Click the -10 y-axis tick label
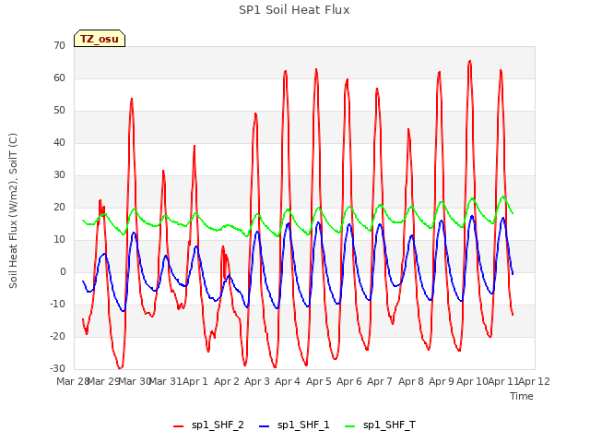The height and width of the screenshot is (443, 590). point(58,305)
